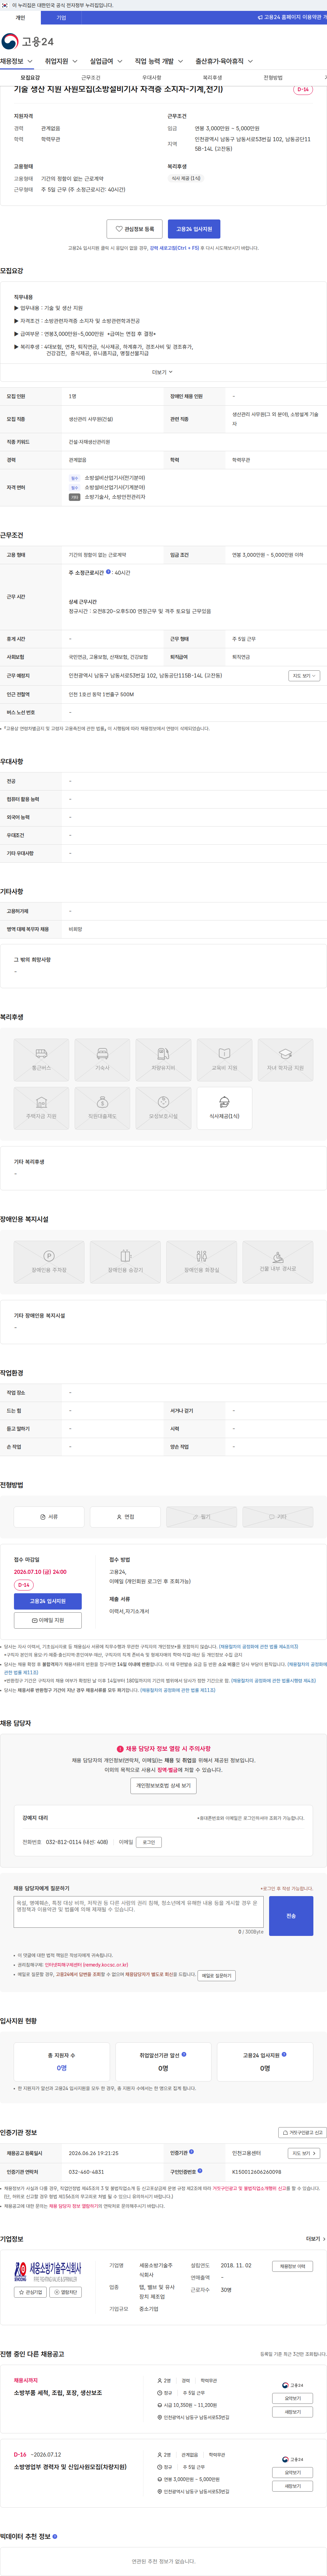This screenshot has height=2576, width=327.
Task: Switch to the 개인 tab
Action: click(20, 18)
